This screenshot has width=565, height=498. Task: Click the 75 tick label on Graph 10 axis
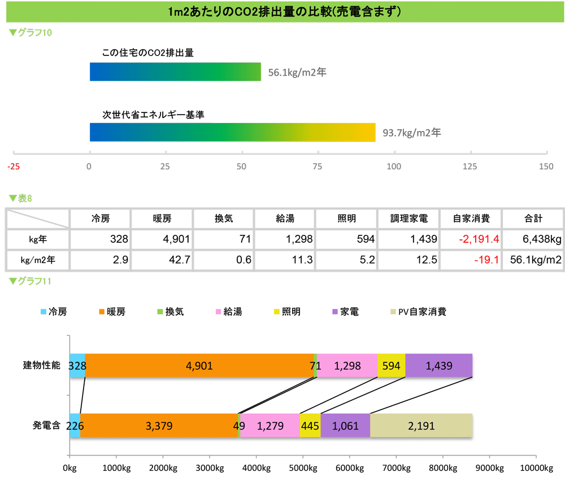[x=318, y=167]
